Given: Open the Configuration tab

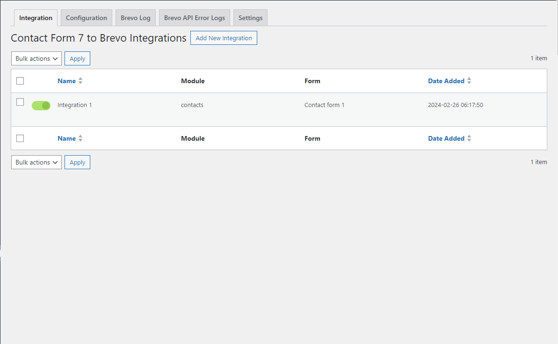Looking at the screenshot, I should click(87, 18).
